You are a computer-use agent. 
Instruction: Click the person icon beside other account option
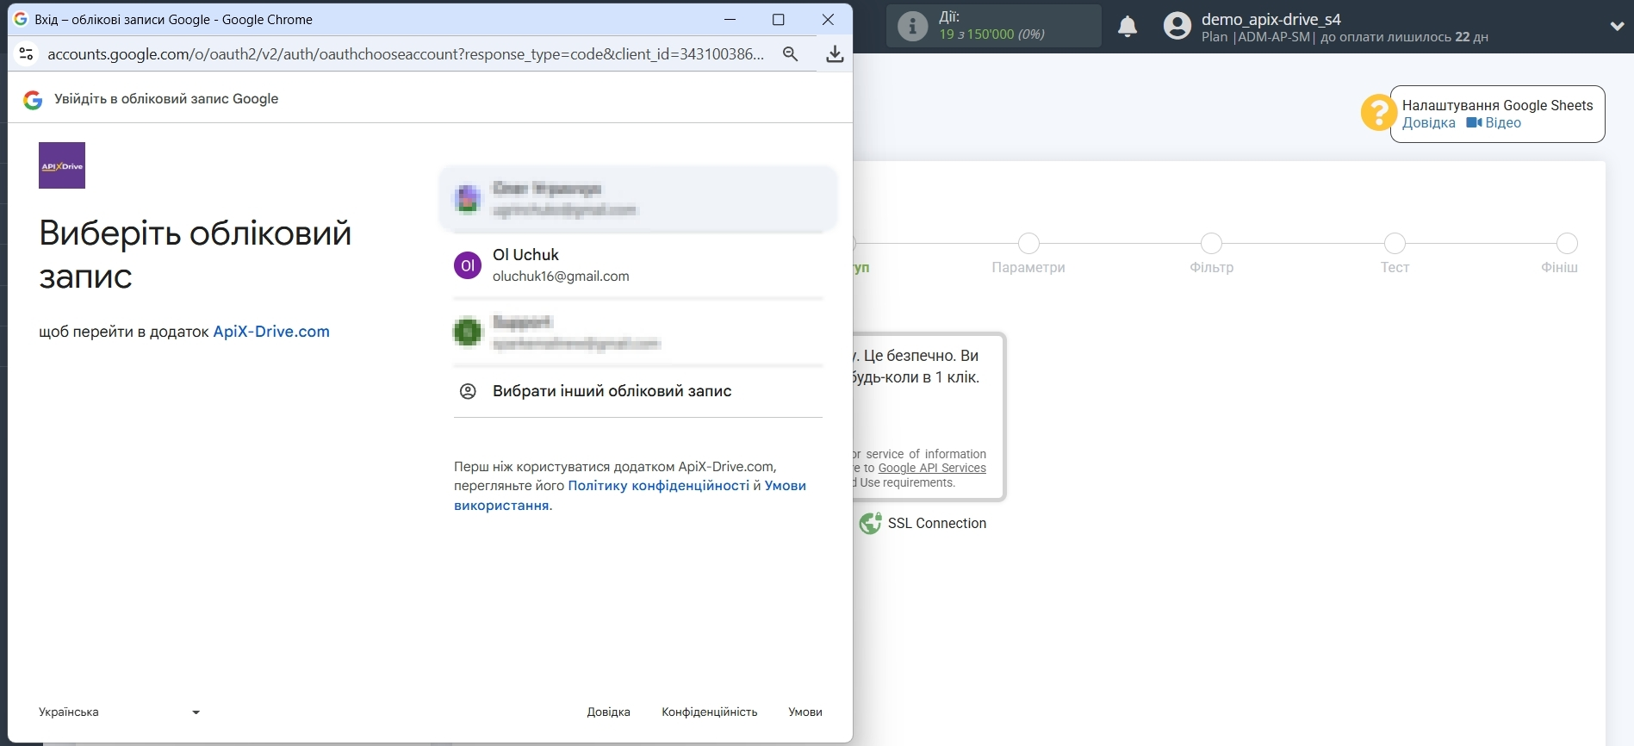point(468,391)
